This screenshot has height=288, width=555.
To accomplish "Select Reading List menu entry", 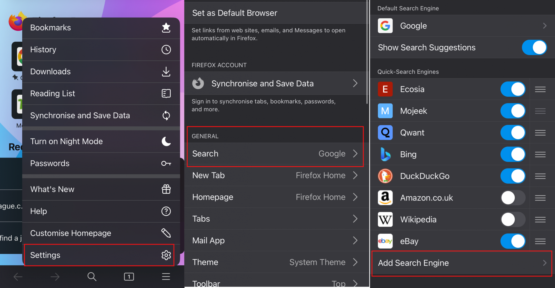I will pyautogui.click(x=101, y=93).
